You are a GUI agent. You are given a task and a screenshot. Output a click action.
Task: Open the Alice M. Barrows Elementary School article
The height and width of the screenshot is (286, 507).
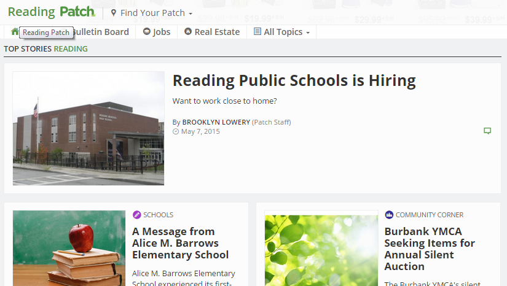pos(180,243)
